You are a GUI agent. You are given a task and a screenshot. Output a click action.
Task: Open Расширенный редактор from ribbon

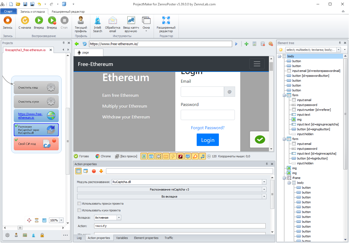point(166,24)
